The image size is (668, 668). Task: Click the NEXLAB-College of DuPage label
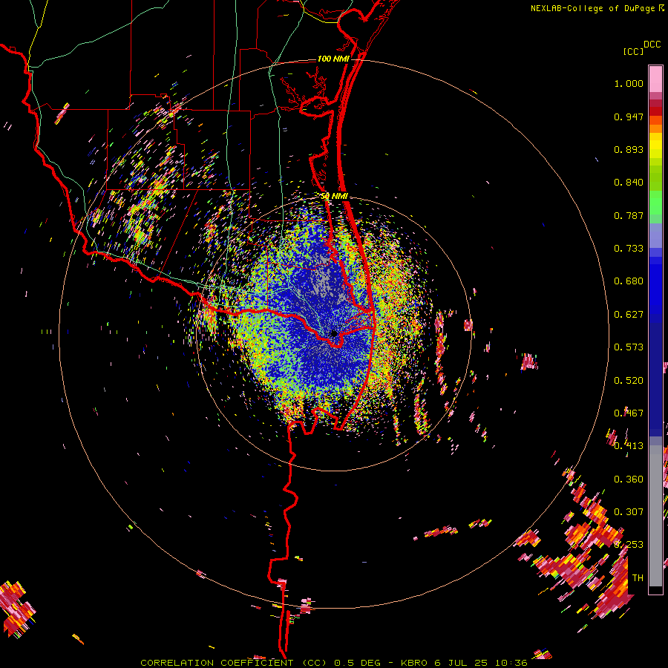[x=594, y=8]
